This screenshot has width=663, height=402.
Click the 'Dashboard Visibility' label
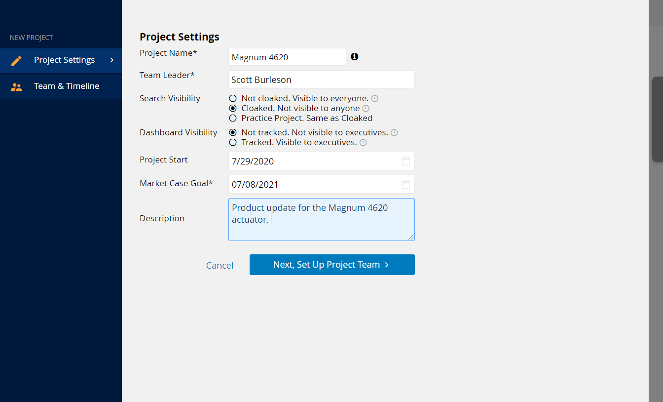click(x=179, y=132)
